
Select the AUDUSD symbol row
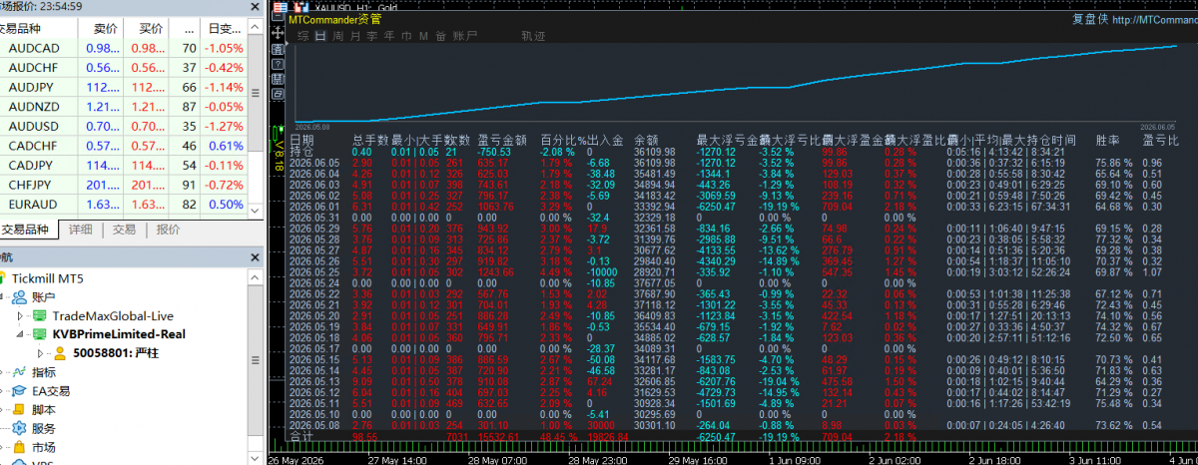(x=123, y=126)
